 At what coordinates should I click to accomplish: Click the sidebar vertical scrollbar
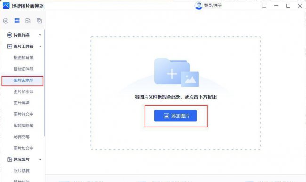tap(45, 83)
